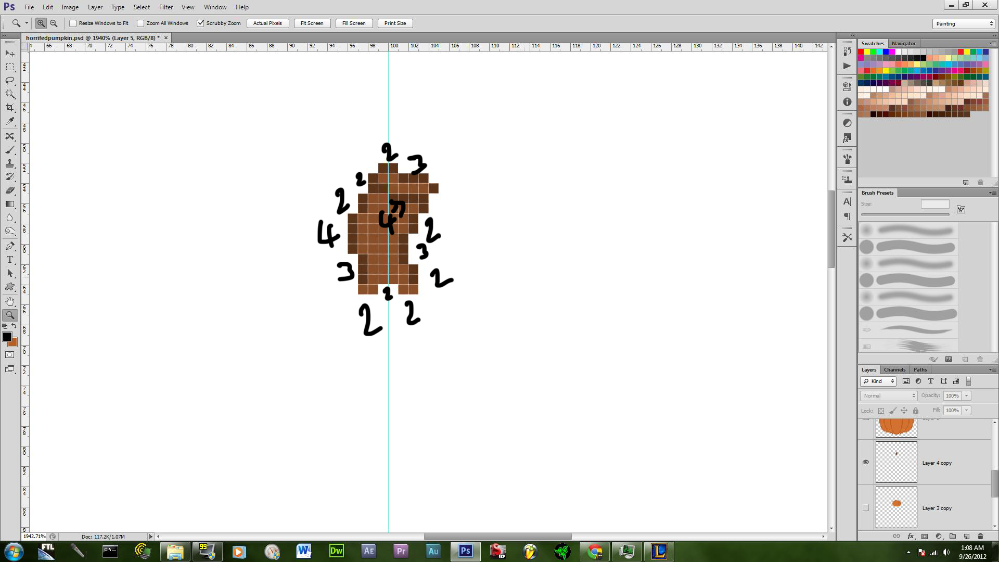Toggle layer filtering on/off switch

coord(968,381)
